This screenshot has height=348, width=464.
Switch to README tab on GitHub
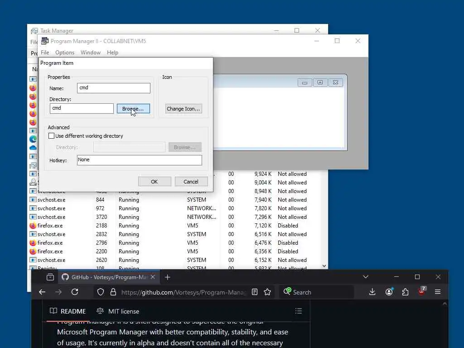pyautogui.click(x=68, y=311)
